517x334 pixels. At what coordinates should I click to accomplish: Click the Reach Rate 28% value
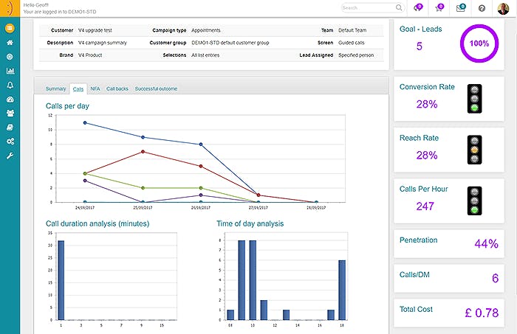[427, 156]
